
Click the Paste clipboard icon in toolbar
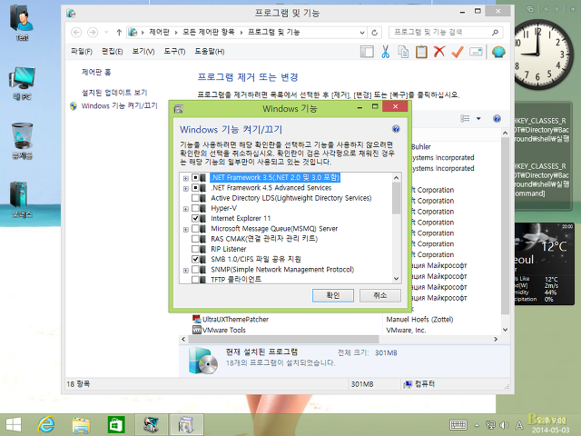click(x=421, y=52)
